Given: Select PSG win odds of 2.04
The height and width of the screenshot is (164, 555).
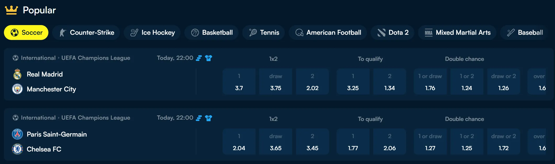Looking at the screenshot, I should click(239, 142).
